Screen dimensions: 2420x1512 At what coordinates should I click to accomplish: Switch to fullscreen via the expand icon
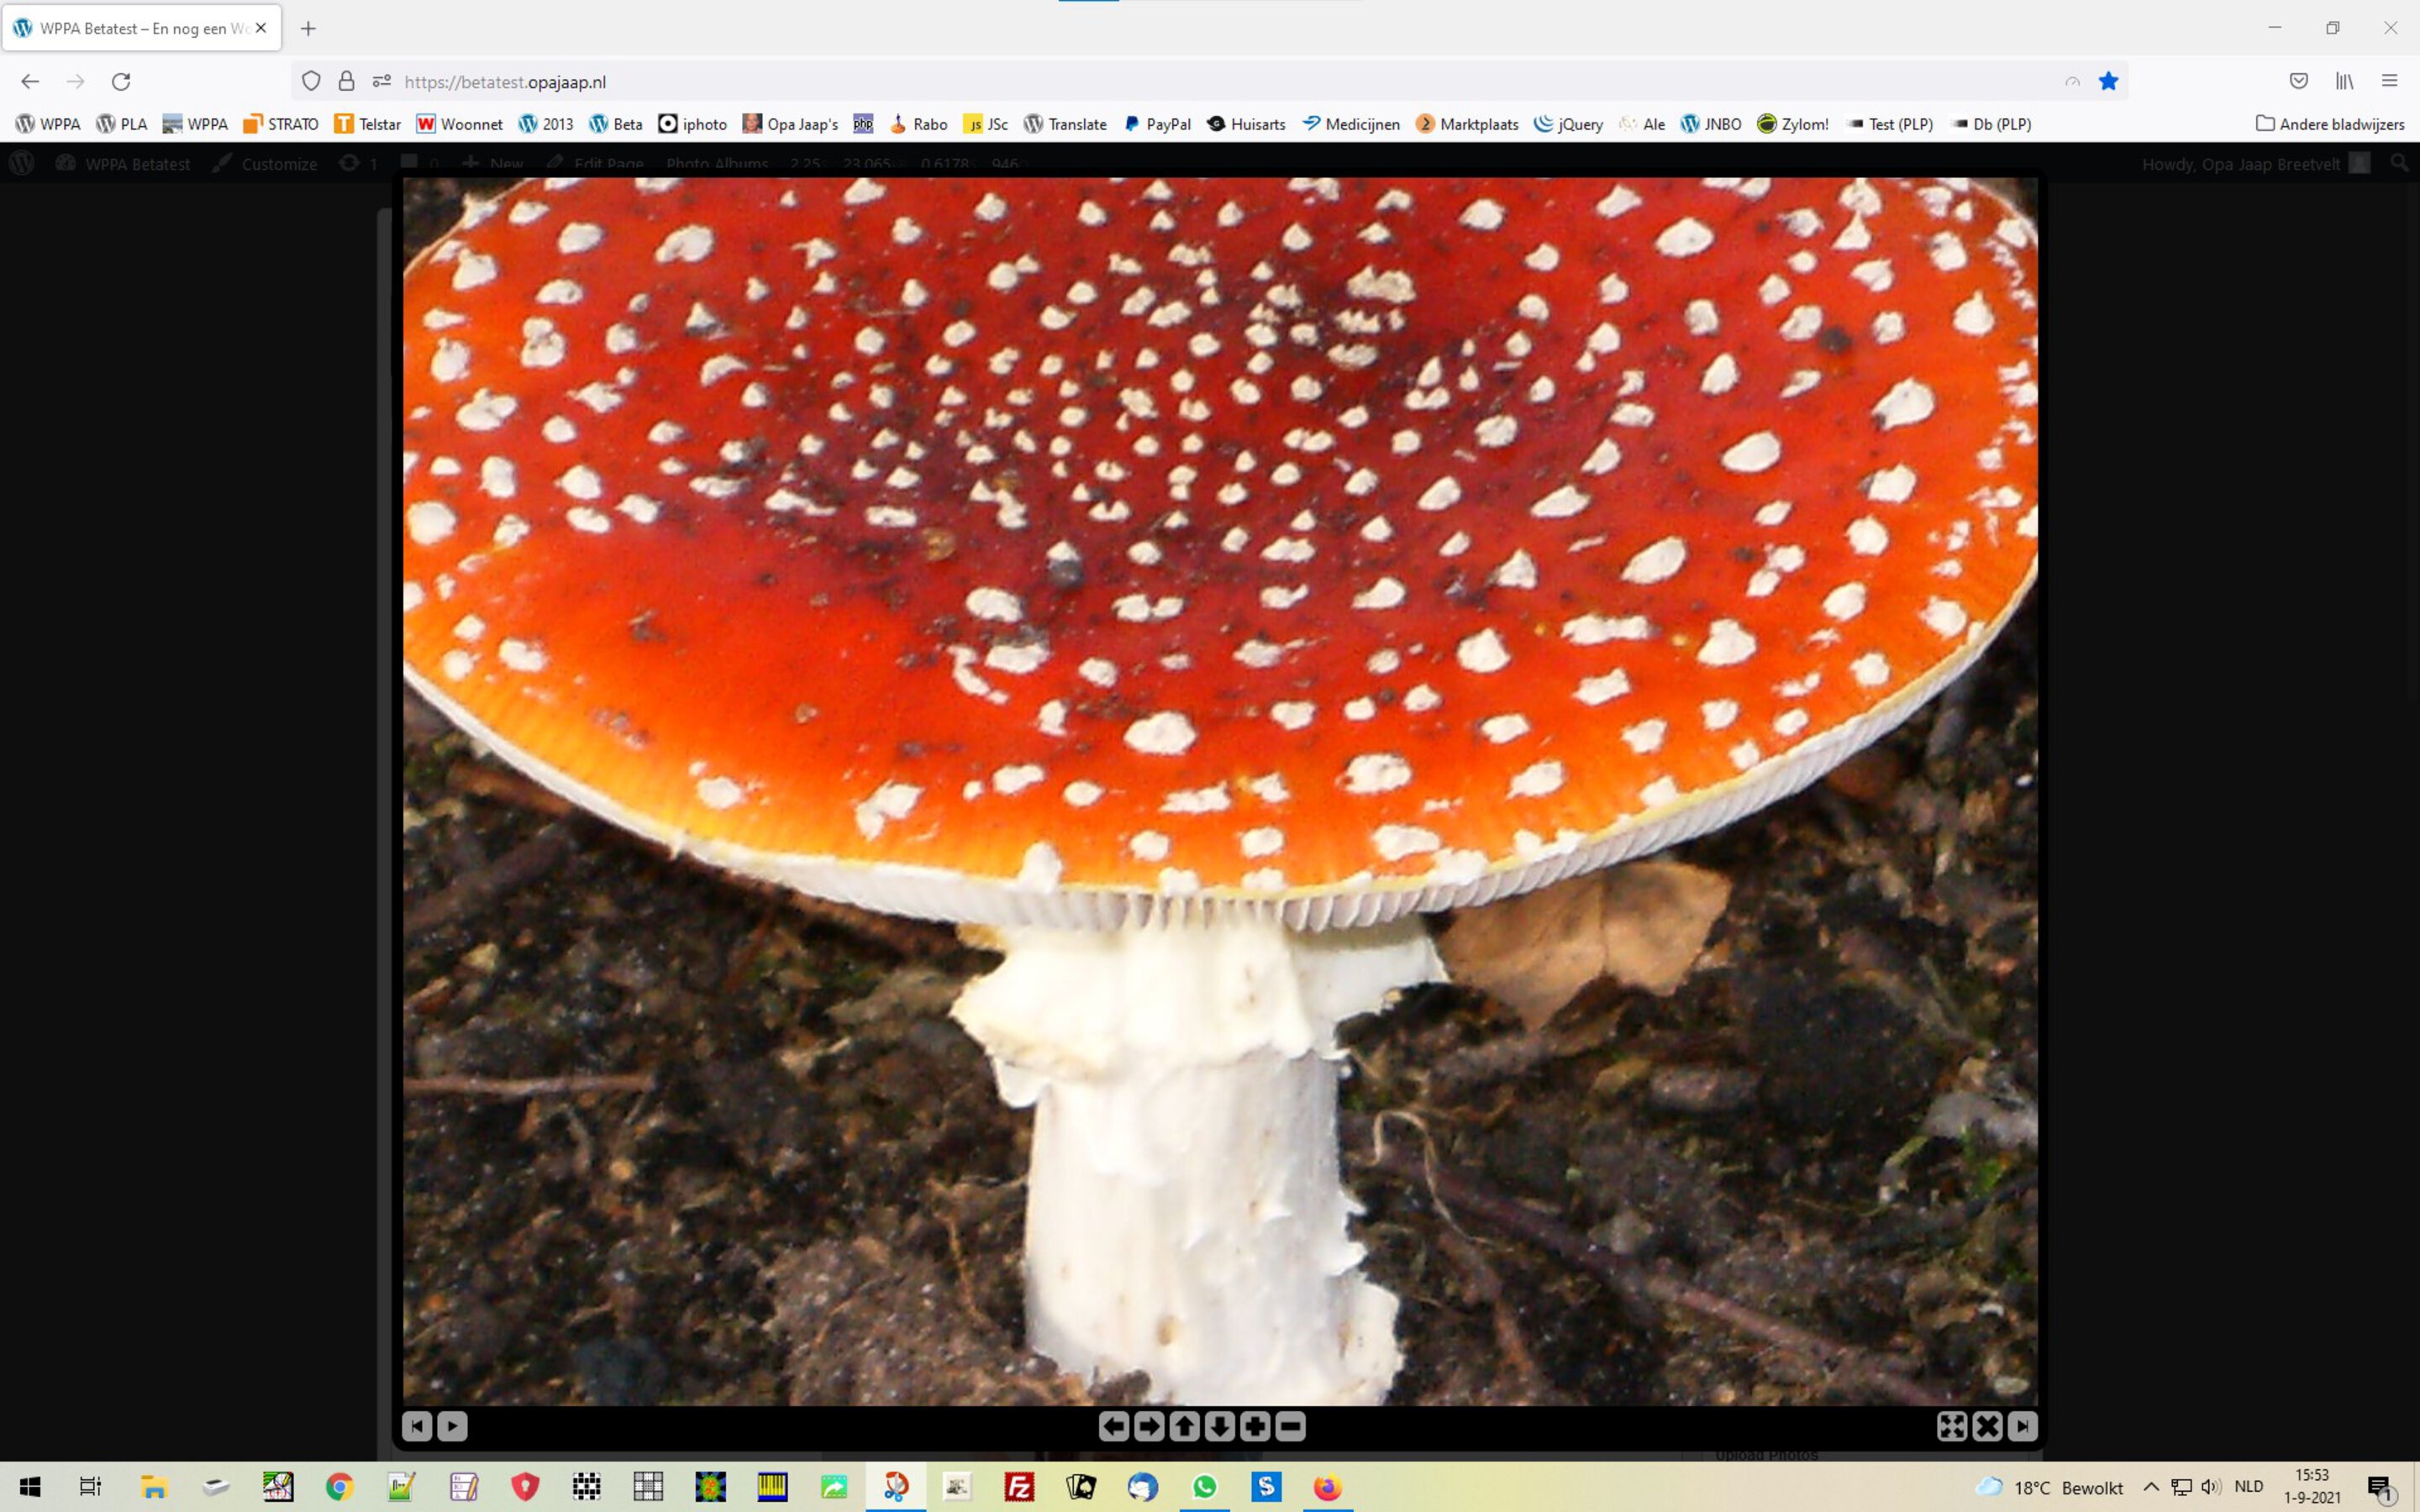click(x=1952, y=1426)
